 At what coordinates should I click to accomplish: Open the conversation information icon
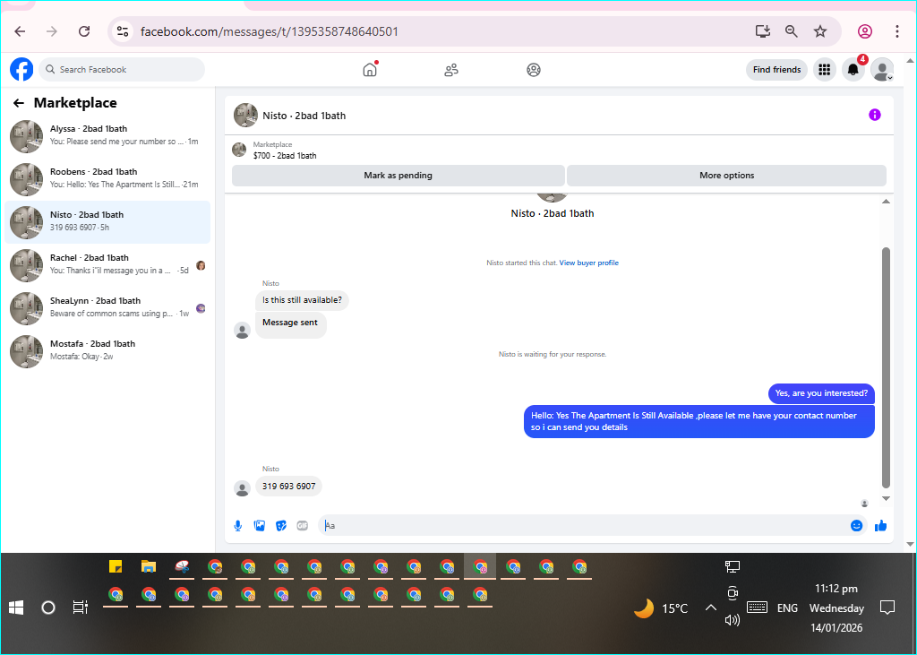pyautogui.click(x=874, y=115)
